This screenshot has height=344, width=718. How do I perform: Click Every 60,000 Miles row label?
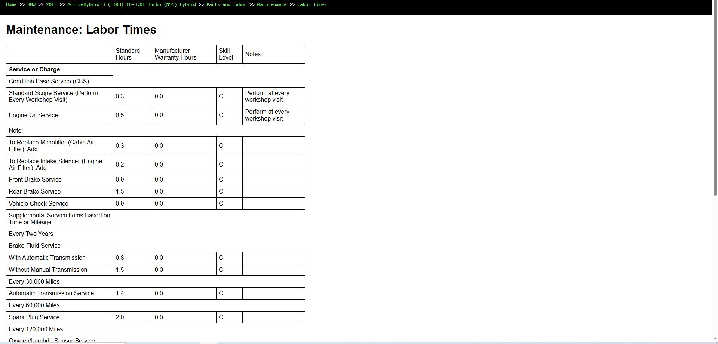(59, 305)
